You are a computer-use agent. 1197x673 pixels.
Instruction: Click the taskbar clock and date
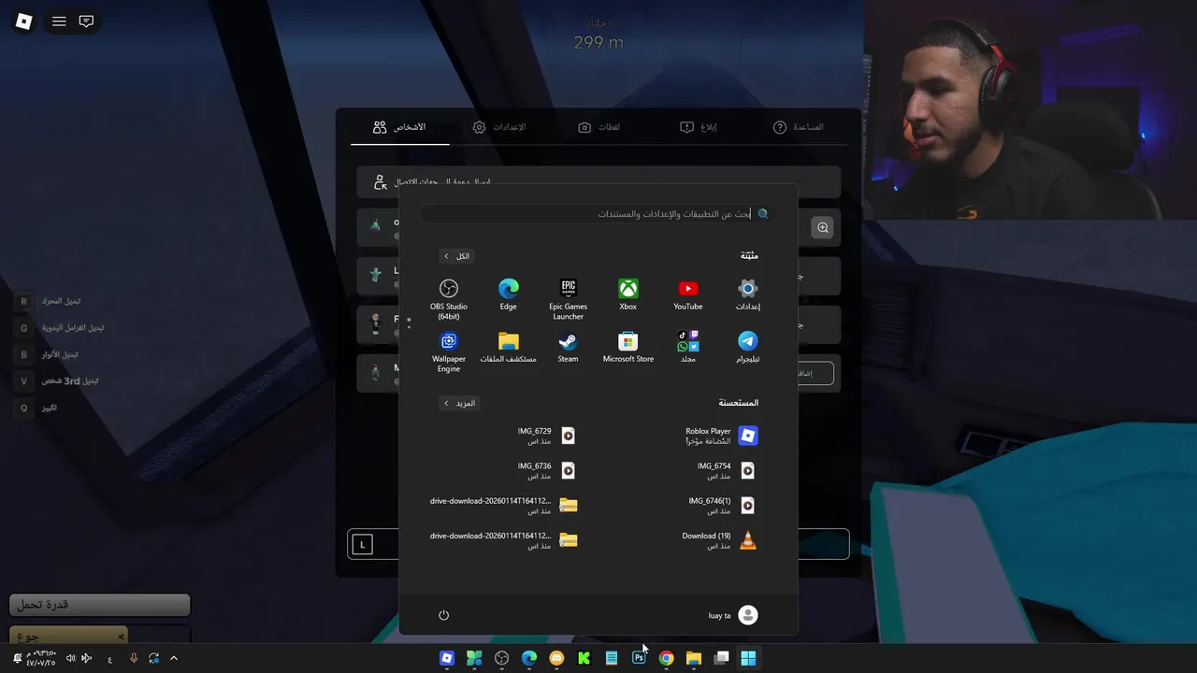coord(41,658)
